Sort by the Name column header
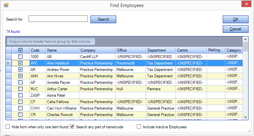 pyautogui.click(x=62, y=50)
